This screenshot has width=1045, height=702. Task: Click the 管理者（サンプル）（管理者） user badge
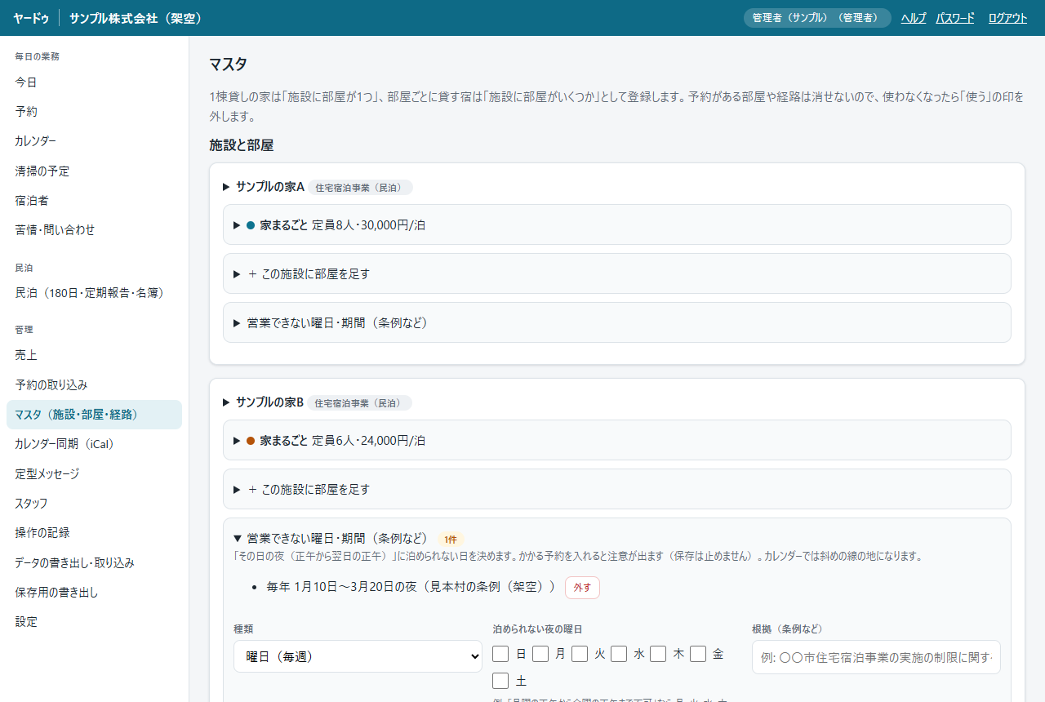coord(817,18)
